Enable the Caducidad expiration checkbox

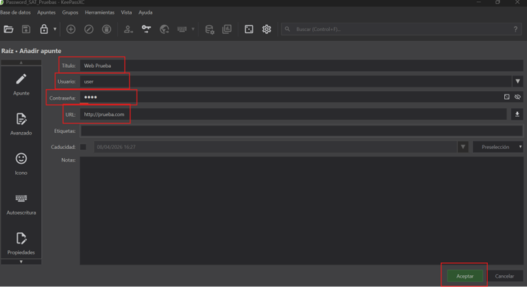[83, 147]
